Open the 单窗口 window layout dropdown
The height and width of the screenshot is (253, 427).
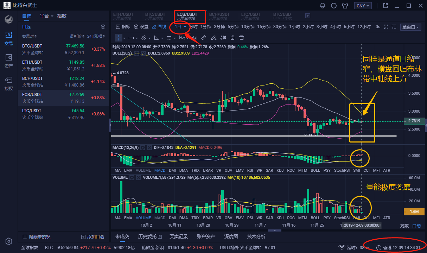pyautogui.click(x=411, y=27)
